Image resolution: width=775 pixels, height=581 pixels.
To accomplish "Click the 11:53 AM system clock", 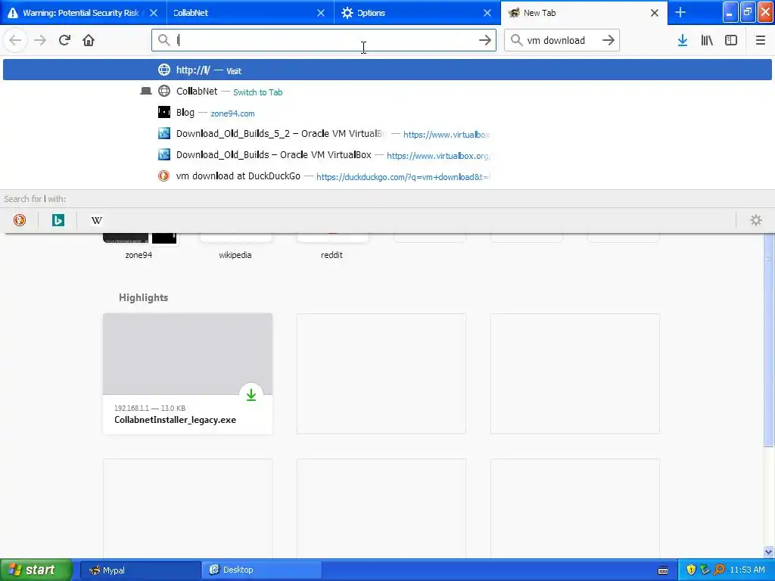I will click(x=747, y=570).
